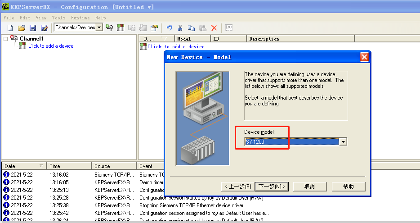Collapse the Channel1 tree node

(x=6, y=39)
